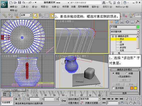The image size is (142, 106).
Task: Click the Pan view hand icon
Action: click(x=130, y=103)
